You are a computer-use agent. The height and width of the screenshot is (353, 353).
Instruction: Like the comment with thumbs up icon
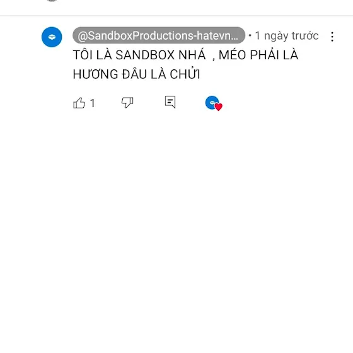79,103
